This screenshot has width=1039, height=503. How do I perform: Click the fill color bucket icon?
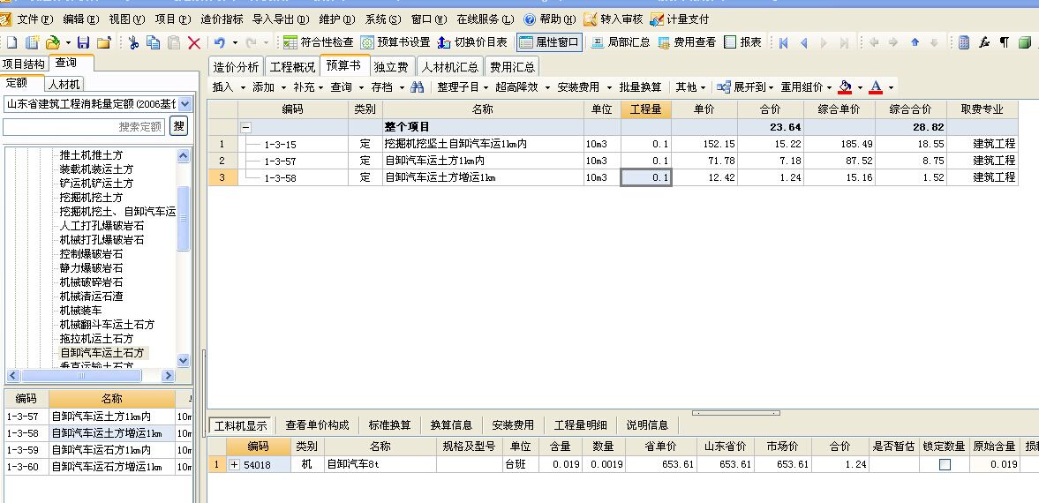pyautogui.click(x=845, y=86)
